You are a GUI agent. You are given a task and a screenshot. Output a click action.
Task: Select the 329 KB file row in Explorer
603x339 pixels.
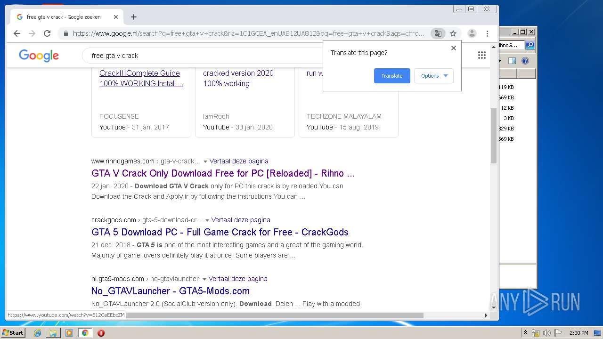[517, 129]
